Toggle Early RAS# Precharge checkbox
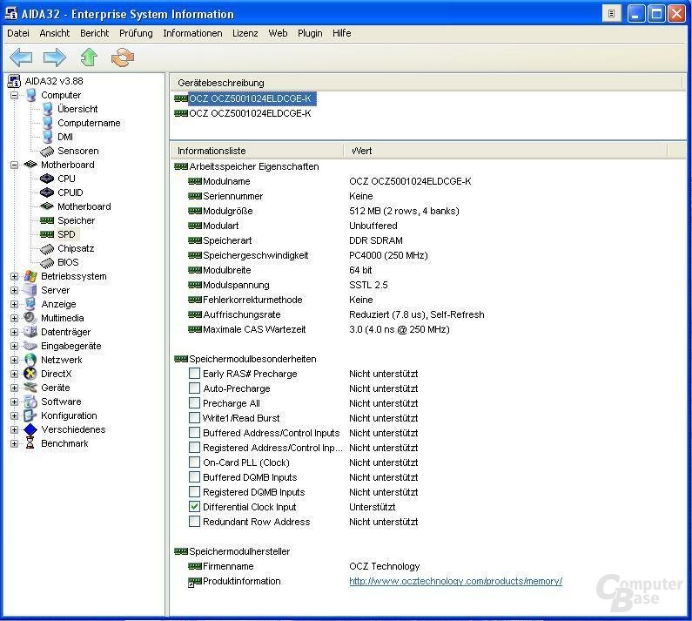The height and width of the screenshot is (621, 692). click(194, 374)
